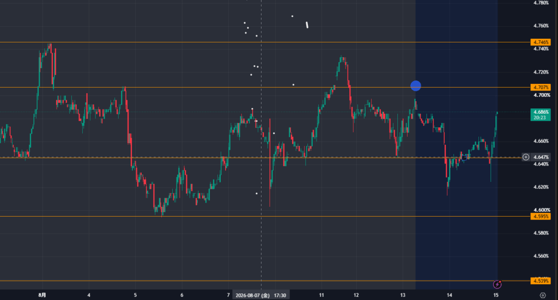558x300 pixels.
Task: Click the 8月 label on time axis
Action: (42, 295)
